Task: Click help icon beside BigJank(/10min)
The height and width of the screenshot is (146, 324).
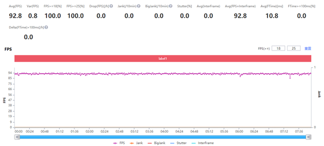Action: [170, 6]
